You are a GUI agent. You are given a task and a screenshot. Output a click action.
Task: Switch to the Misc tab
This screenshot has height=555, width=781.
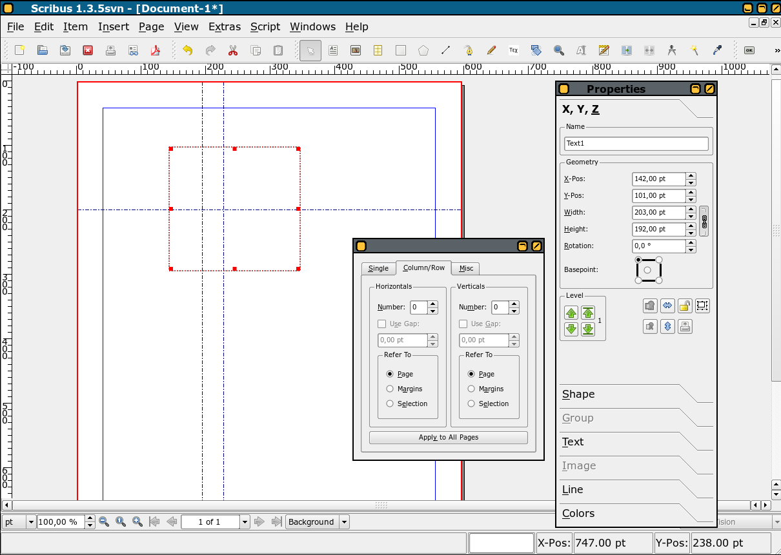(466, 268)
